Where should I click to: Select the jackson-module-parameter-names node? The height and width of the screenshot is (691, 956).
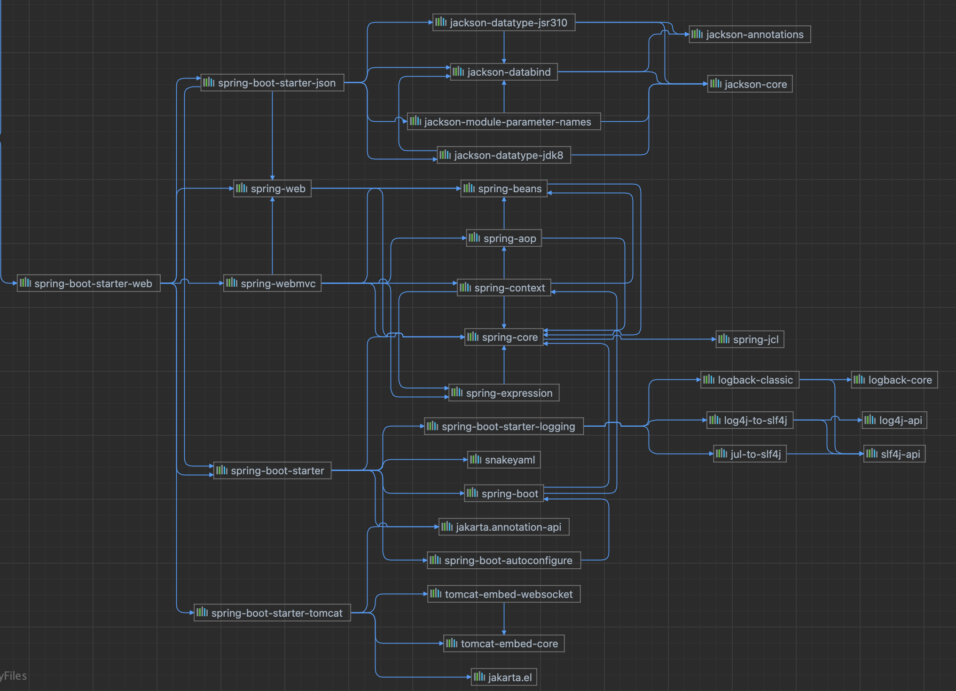507,122
